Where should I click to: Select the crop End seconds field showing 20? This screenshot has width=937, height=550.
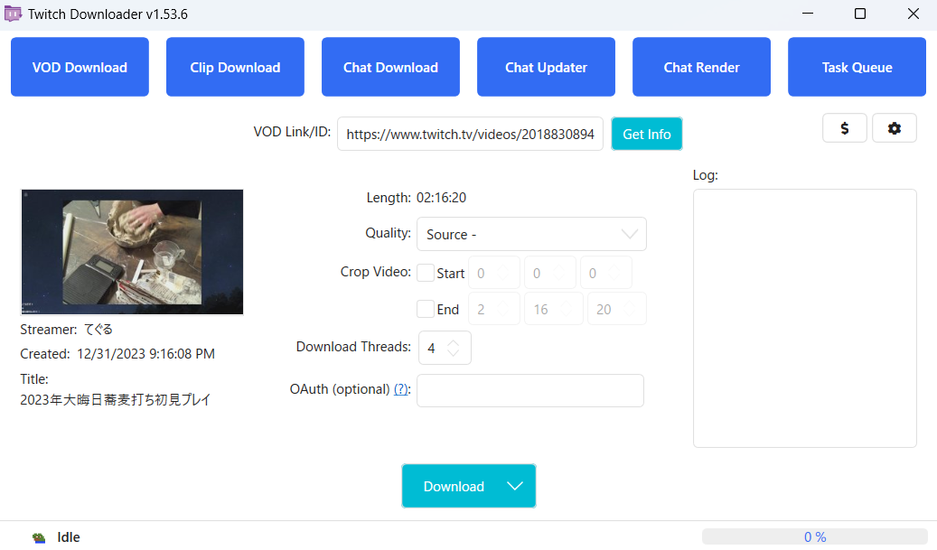617,309
